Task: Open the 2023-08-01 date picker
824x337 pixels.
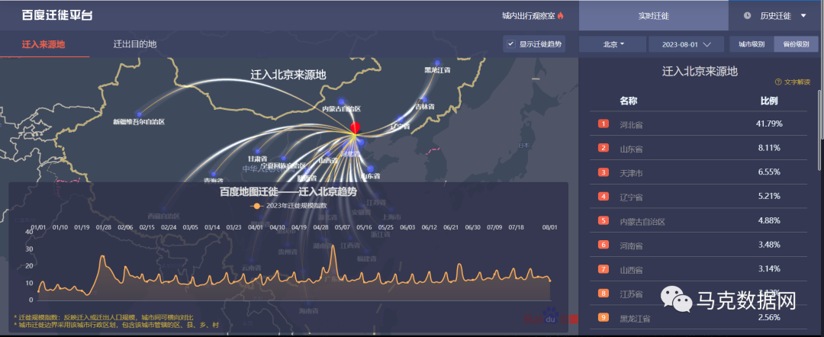Action: pos(687,44)
